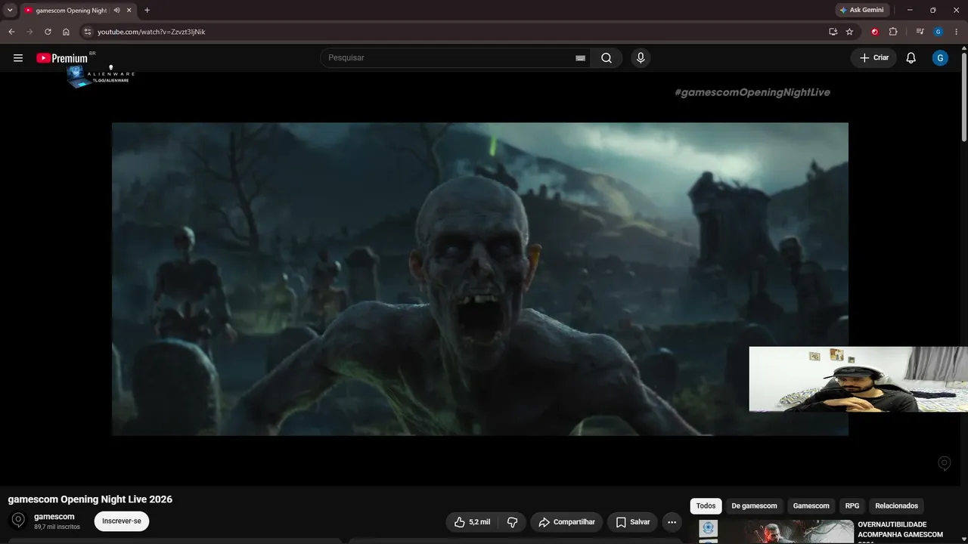Screen dimensions: 968x544
Task: Open browser extensions puzzle icon
Action: (893, 32)
